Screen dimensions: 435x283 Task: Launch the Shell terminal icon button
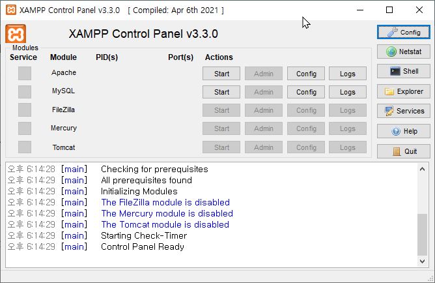(x=403, y=71)
